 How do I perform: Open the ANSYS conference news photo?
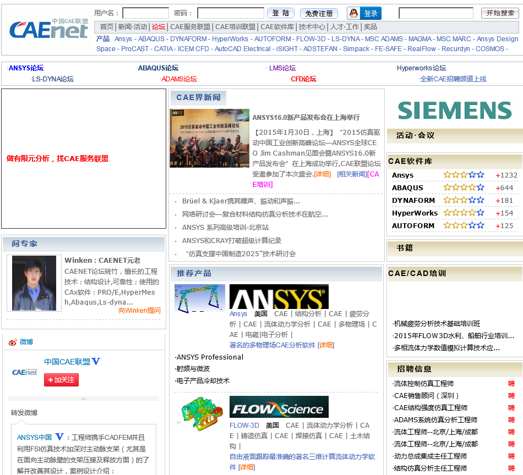point(209,138)
